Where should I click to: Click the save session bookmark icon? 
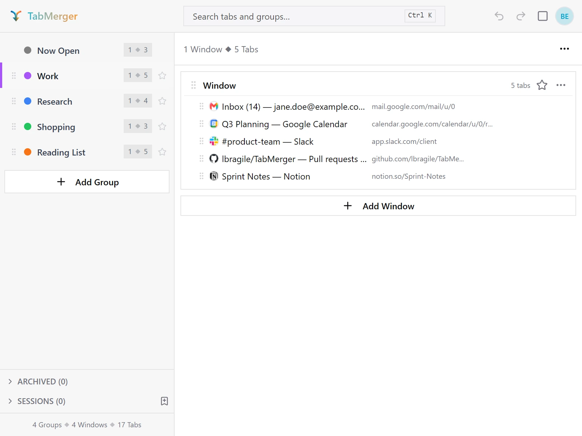(164, 401)
